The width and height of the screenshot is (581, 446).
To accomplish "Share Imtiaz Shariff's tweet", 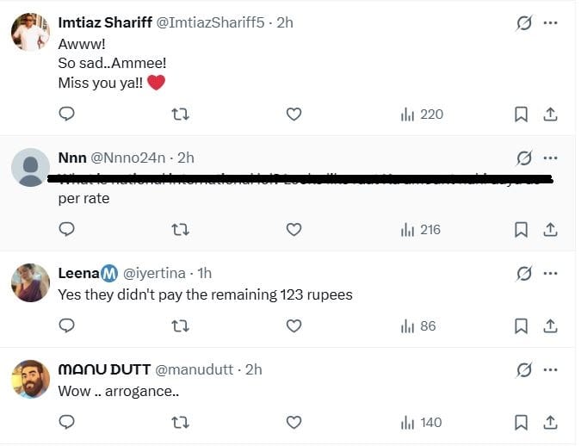I will point(551,114).
